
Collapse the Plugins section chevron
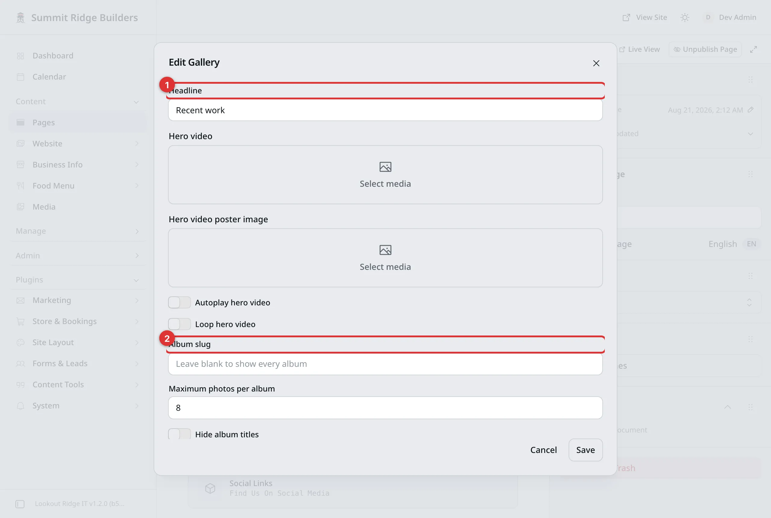(x=136, y=280)
